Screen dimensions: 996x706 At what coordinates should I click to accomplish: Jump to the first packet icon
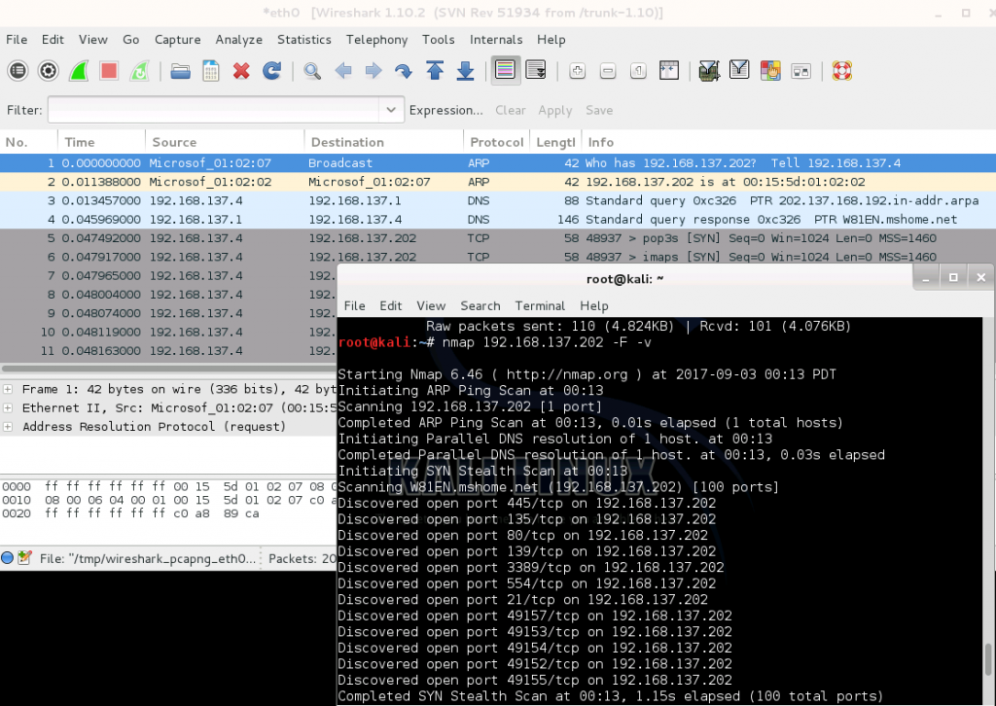435,70
